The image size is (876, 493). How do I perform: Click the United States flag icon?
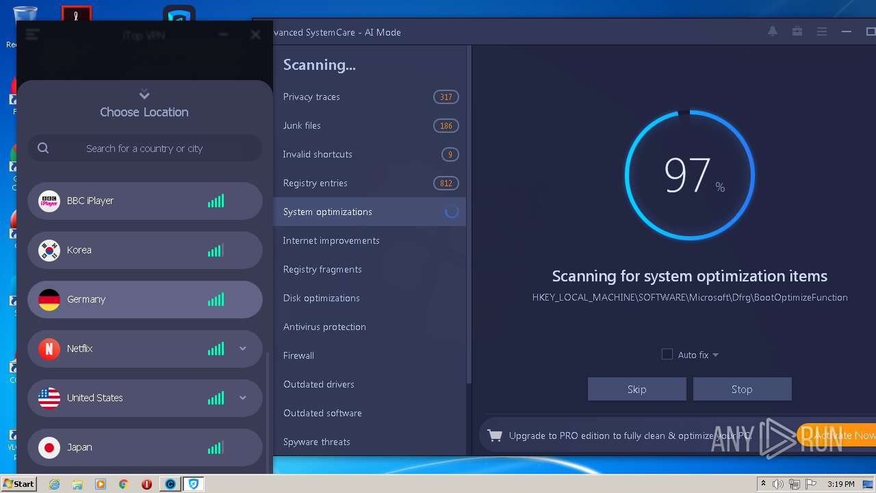point(49,398)
